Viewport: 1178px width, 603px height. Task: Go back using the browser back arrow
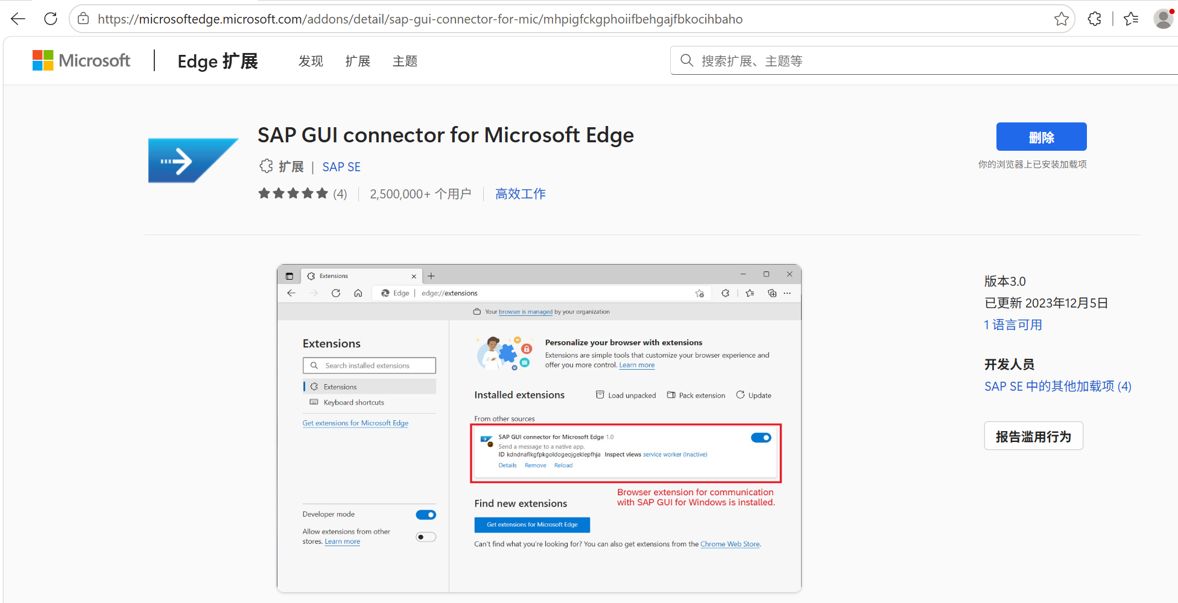click(x=18, y=19)
